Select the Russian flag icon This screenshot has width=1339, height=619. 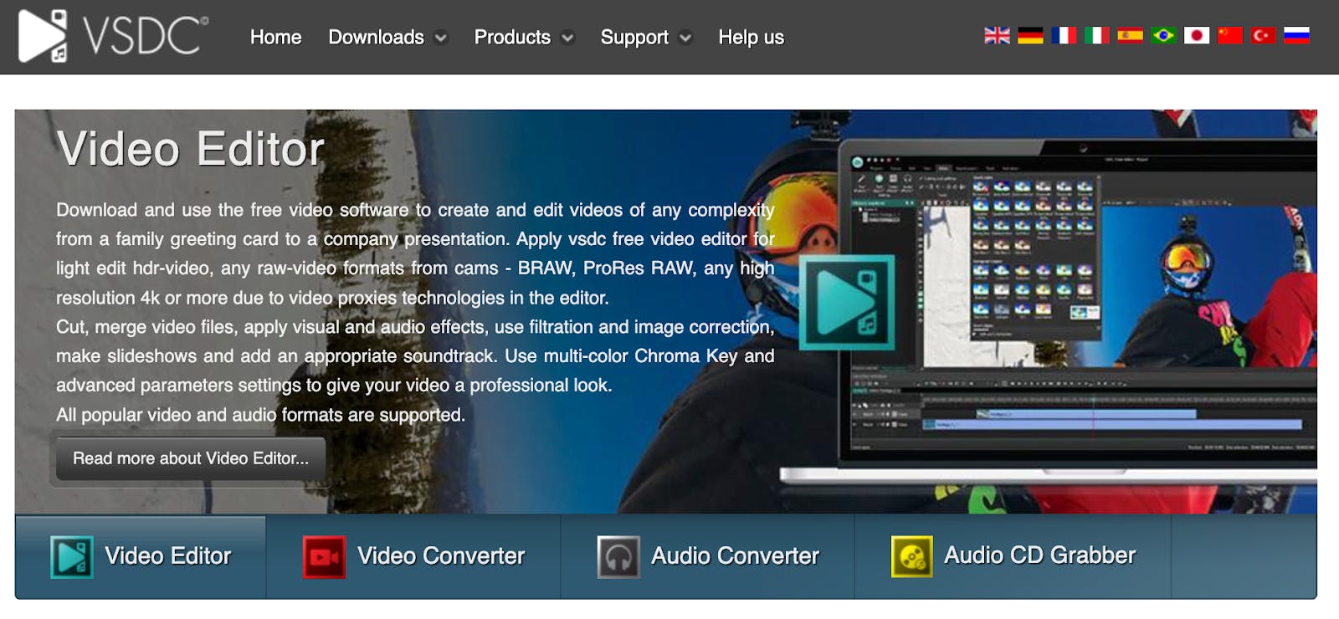pos(1296,35)
